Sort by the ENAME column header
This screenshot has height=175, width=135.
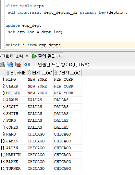tap(16, 73)
